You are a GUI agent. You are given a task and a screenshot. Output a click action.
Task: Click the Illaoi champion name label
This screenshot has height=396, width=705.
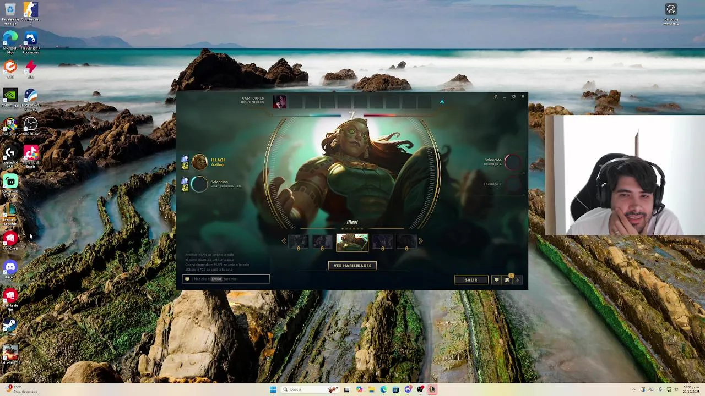tap(218, 160)
